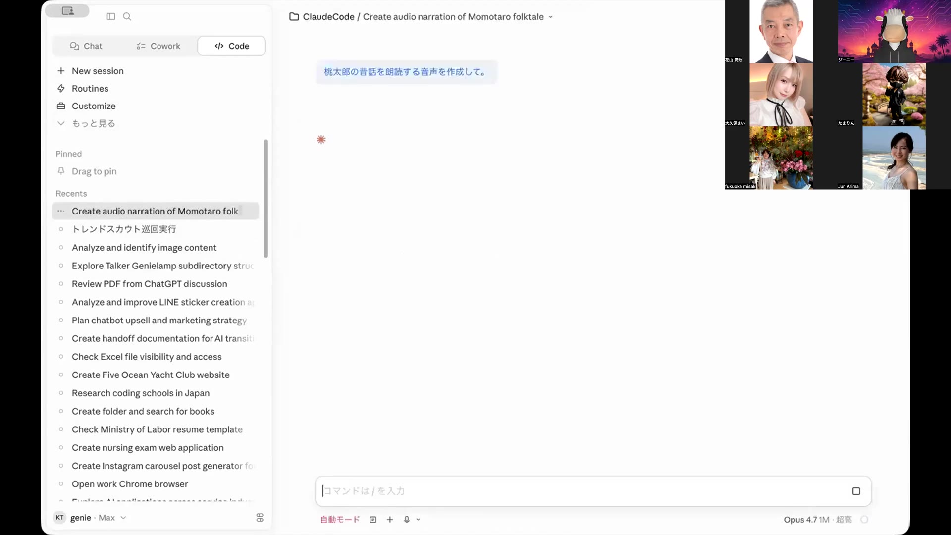Select the 大久保まい video thumbnail
The height and width of the screenshot is (535, 951).
tap(781, 95)
